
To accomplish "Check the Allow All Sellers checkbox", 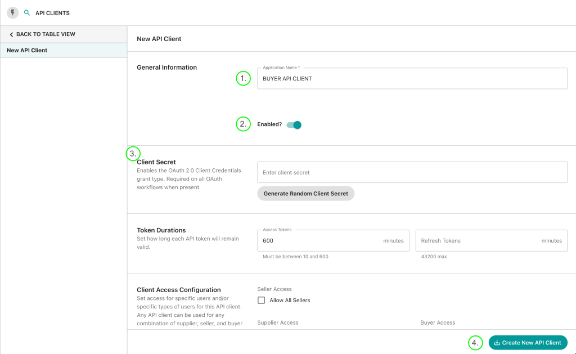I will click(261, 301).
